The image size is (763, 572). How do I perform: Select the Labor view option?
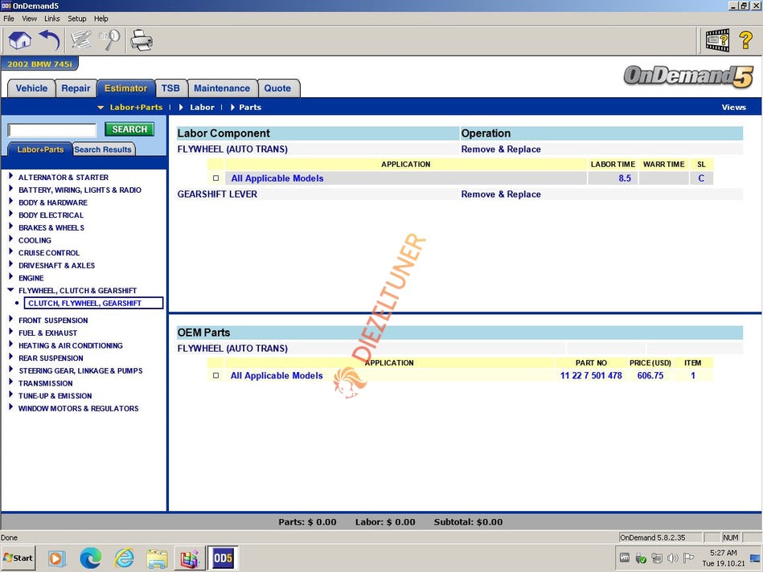(x=202, y=107)
